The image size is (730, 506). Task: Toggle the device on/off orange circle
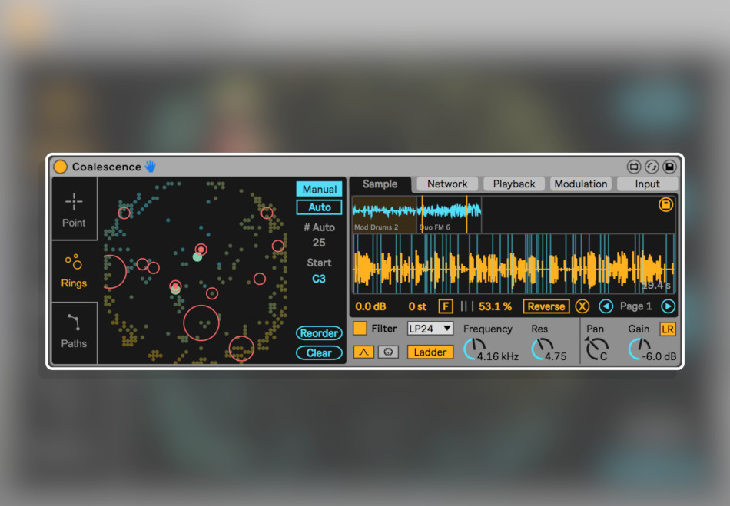coord(60,167)
